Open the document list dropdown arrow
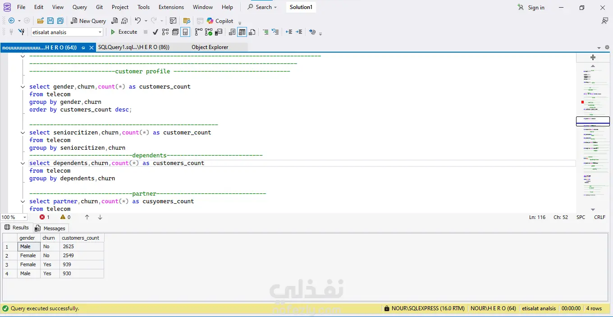This screenshot has height=317, width=613. click(x=599, y=48)
